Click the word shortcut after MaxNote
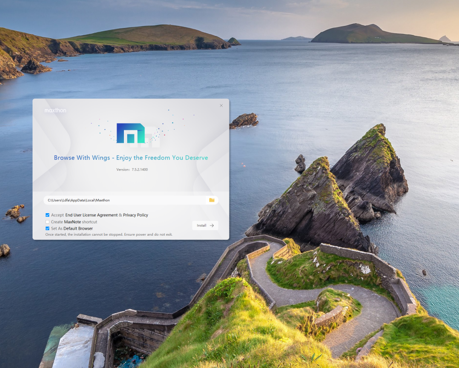459x368 pixels. pos(90,222)
